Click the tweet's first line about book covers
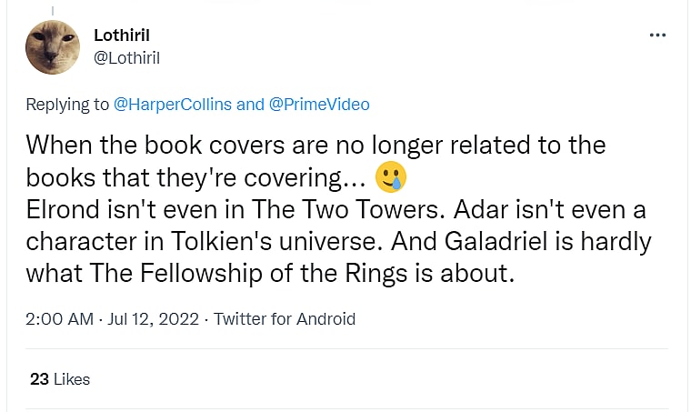 (315, 145)
